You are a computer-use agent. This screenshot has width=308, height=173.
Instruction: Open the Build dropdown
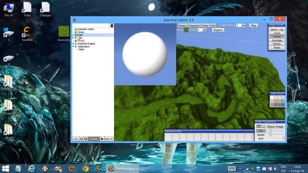[109, 139]
